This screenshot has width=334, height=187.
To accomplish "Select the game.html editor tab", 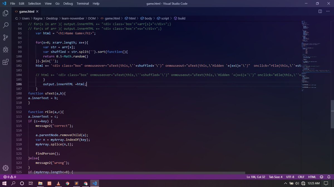I will pyautogui.click(x=26, y=11).
